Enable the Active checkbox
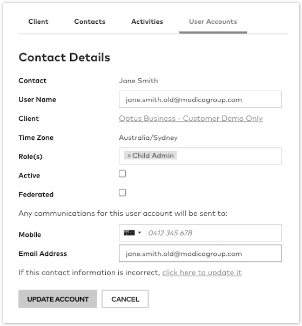302x326 pixels. pyautogui.click(x=123, y=174)
